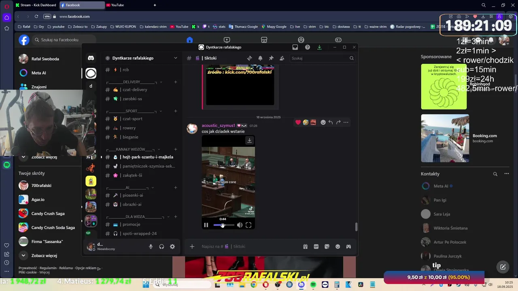The image size is (518, 291).
Task: Open Facebook video tab in top navigation
Action: (x=227, y=40)
